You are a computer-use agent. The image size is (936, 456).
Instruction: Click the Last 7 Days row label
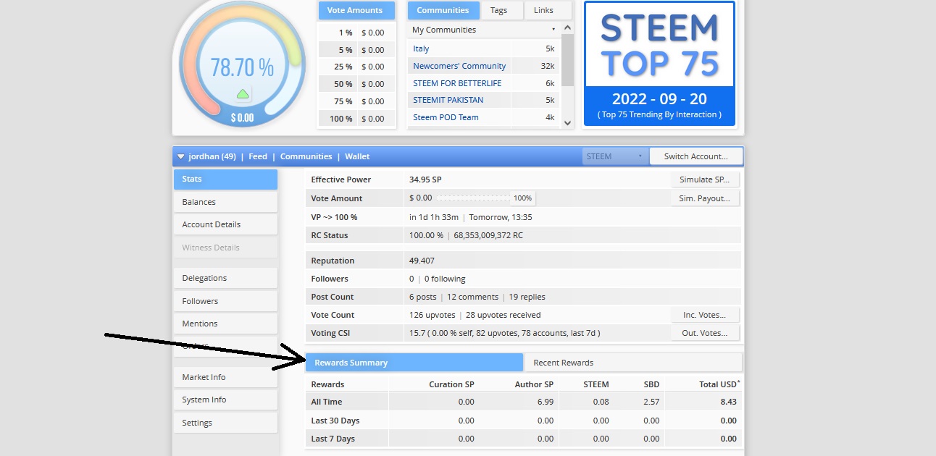point(333,439)
